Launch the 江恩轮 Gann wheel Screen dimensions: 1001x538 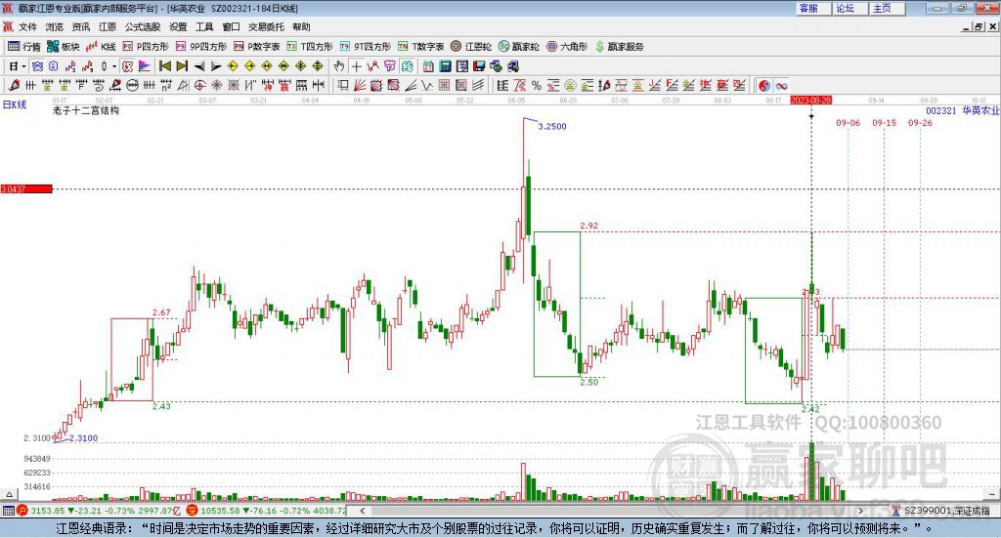[471, 47]
